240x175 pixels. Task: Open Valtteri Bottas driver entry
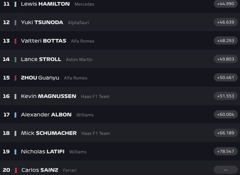coord(44,41)
